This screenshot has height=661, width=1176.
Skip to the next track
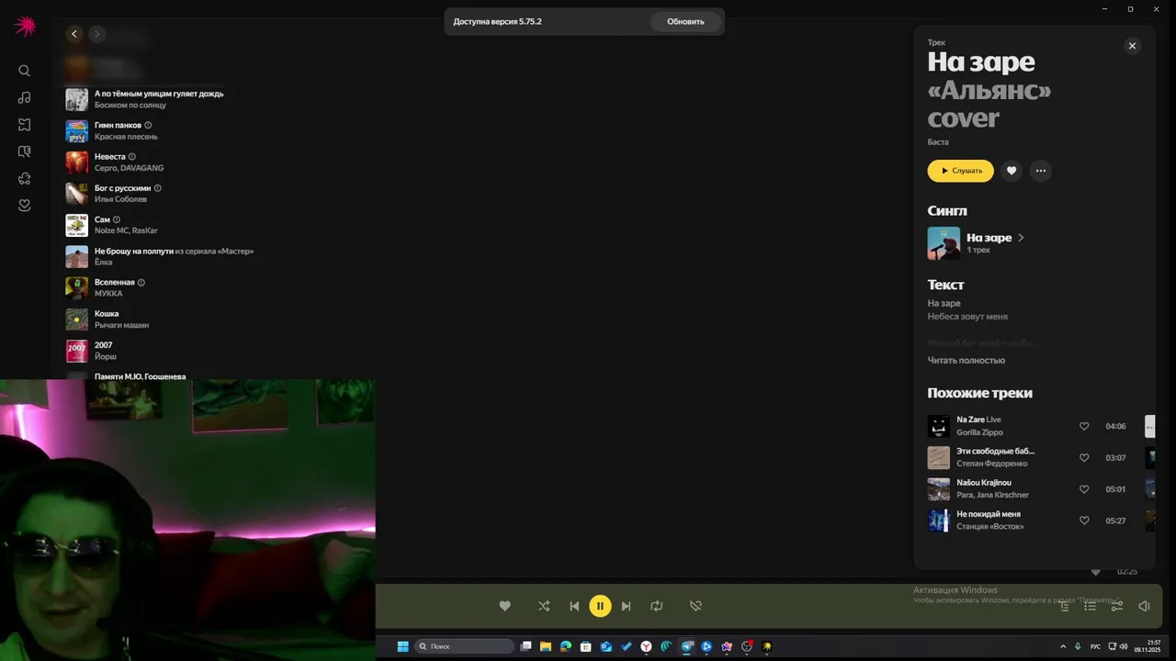click(627, 606)
